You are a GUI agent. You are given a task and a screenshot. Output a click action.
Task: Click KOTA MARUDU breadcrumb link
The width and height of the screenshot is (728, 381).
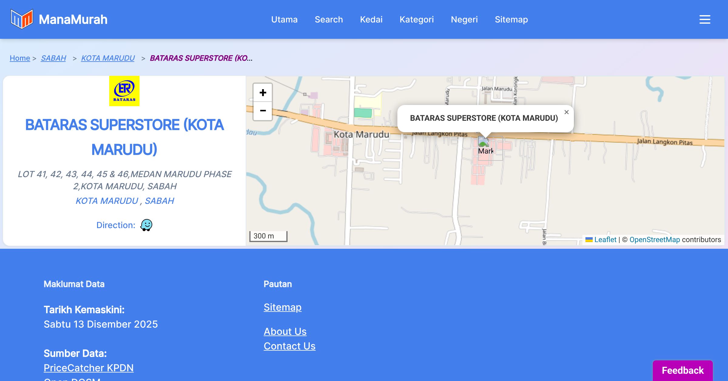[108, 58]
